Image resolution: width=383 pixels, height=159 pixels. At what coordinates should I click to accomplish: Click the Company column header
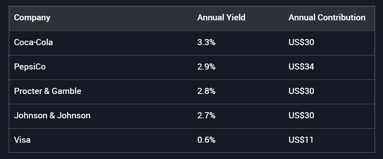[32, 18]
